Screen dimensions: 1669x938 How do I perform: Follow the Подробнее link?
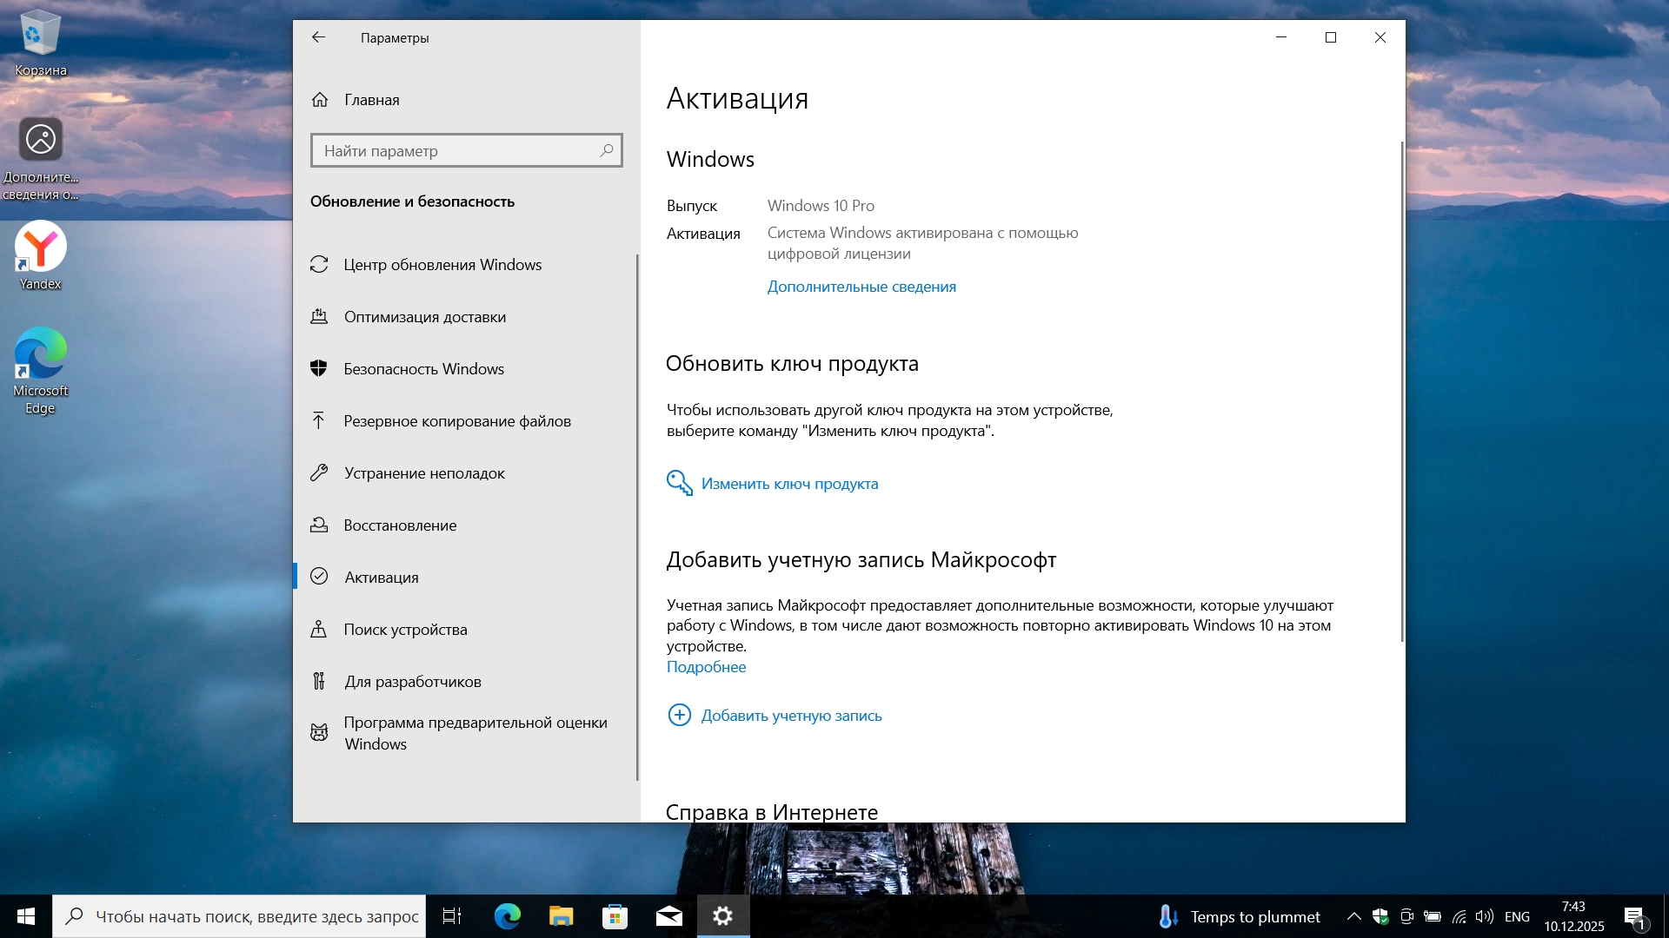pos(706,667)
